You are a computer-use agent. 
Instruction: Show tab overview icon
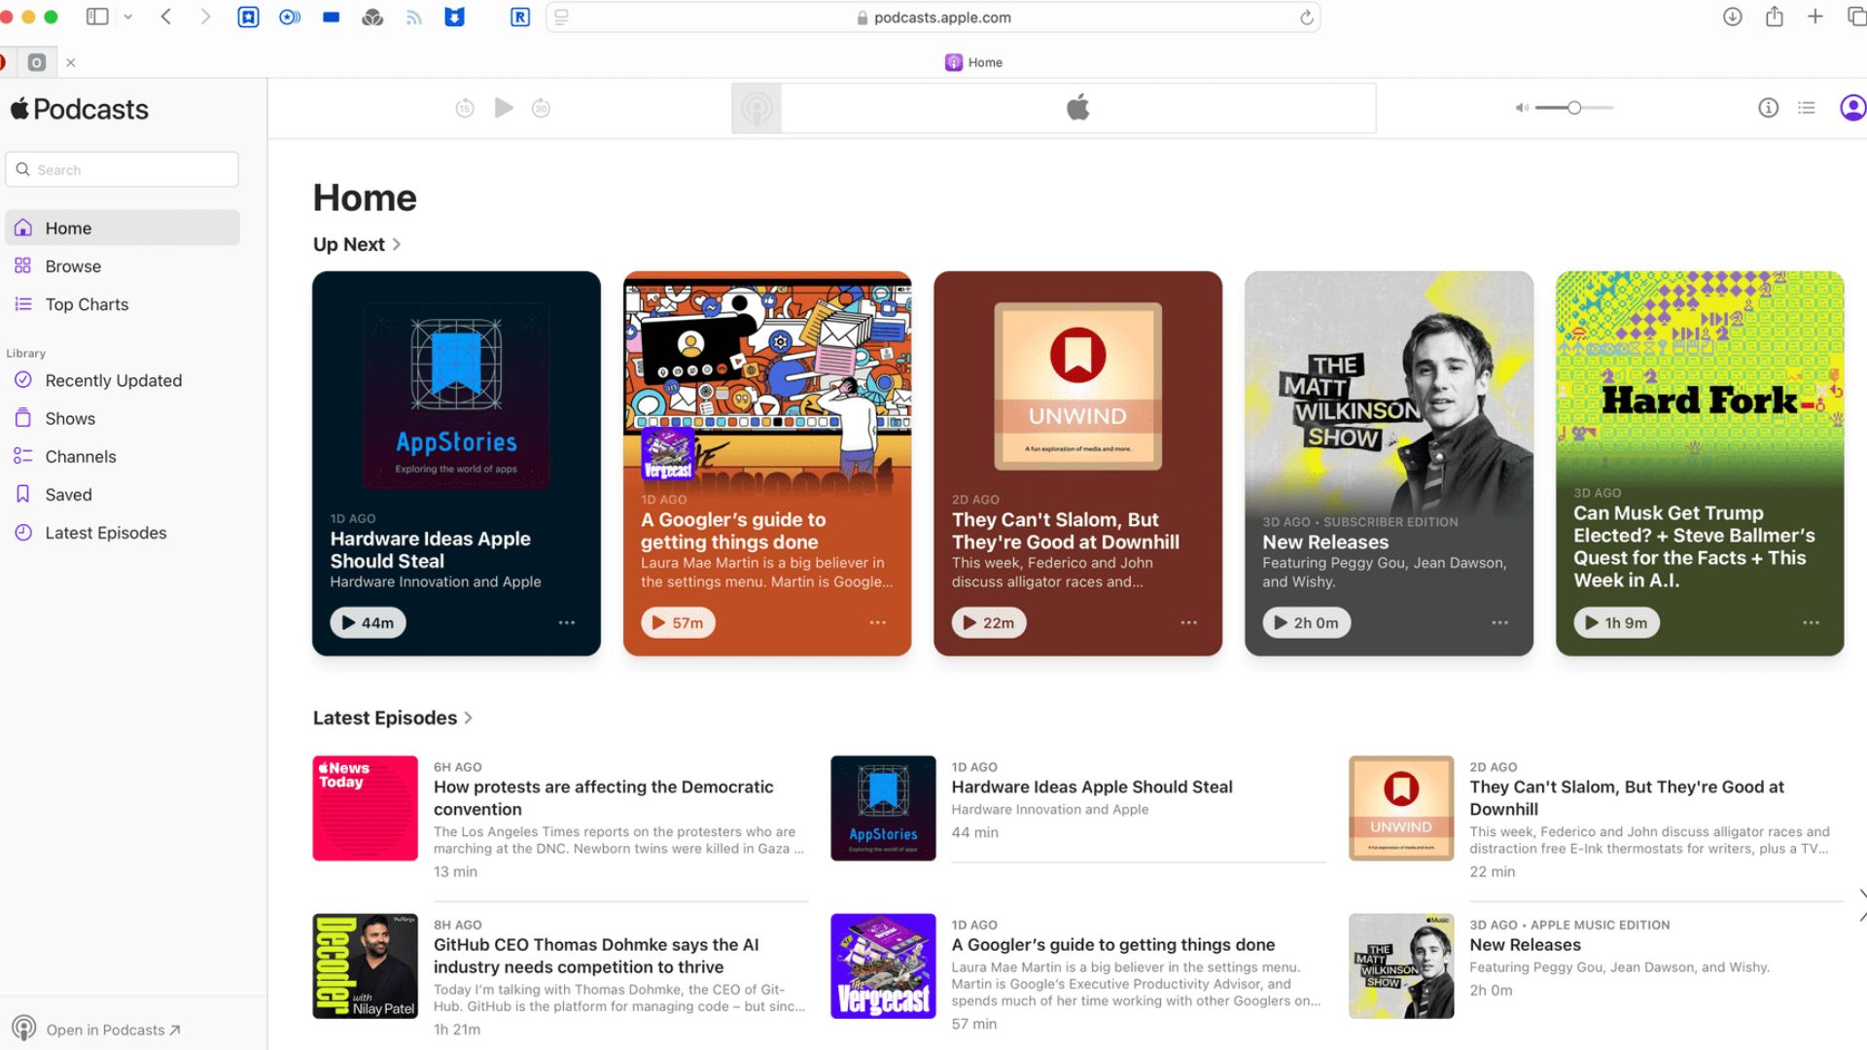pos(1856,17)
